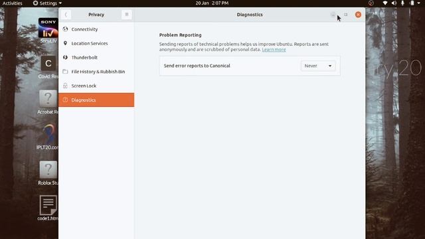Open the system menu arrow in top bar

(x=419, y=3)
